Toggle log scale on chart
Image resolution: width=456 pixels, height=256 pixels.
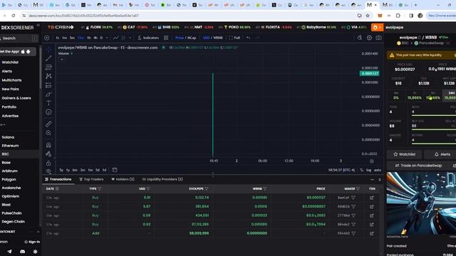click(x=368, y=170)
